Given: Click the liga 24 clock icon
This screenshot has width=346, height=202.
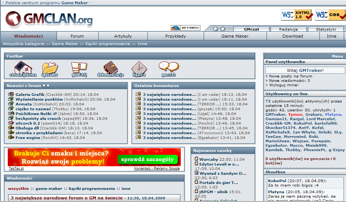Looking at the screenshot, I should click(139, 68).
